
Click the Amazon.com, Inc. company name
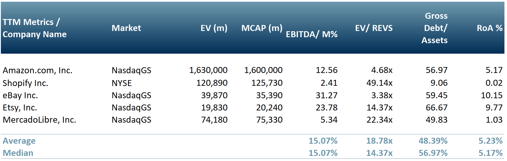(37, 70)
